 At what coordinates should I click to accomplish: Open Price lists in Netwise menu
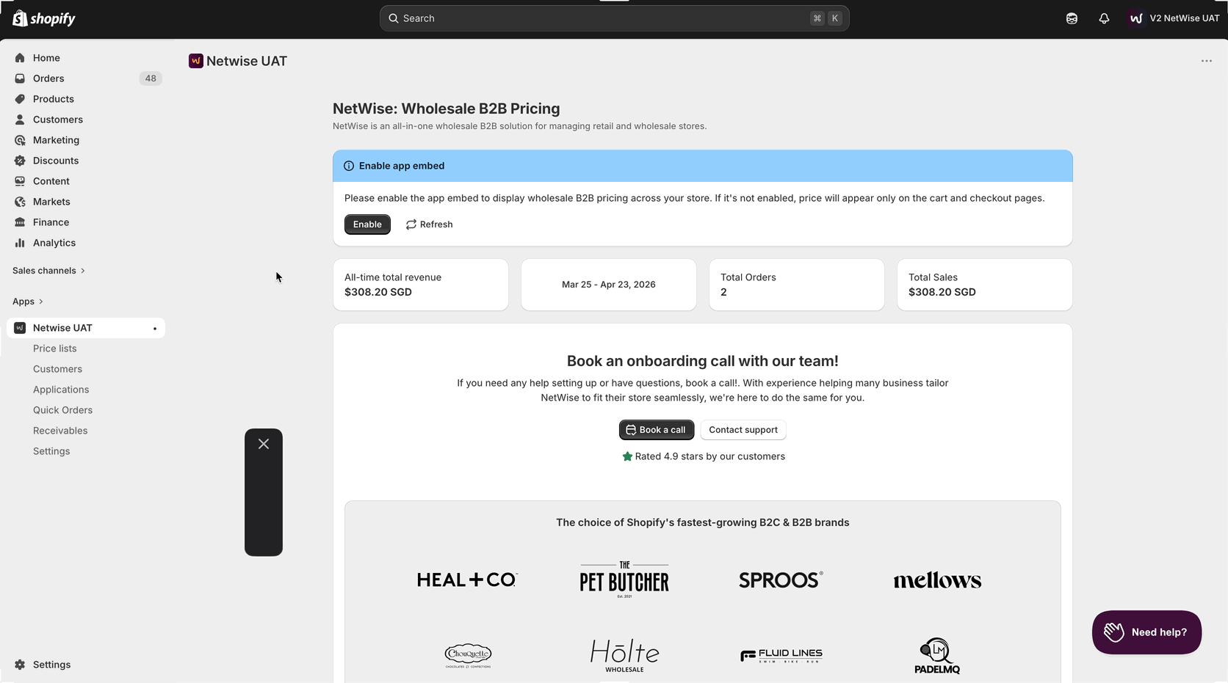click(55, 348)
